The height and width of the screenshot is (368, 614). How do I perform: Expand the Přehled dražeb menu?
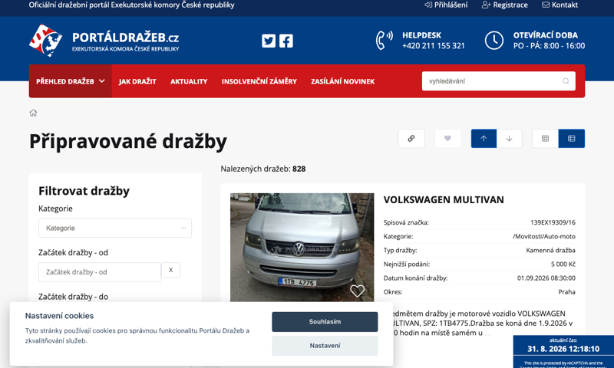coord(71,81)
